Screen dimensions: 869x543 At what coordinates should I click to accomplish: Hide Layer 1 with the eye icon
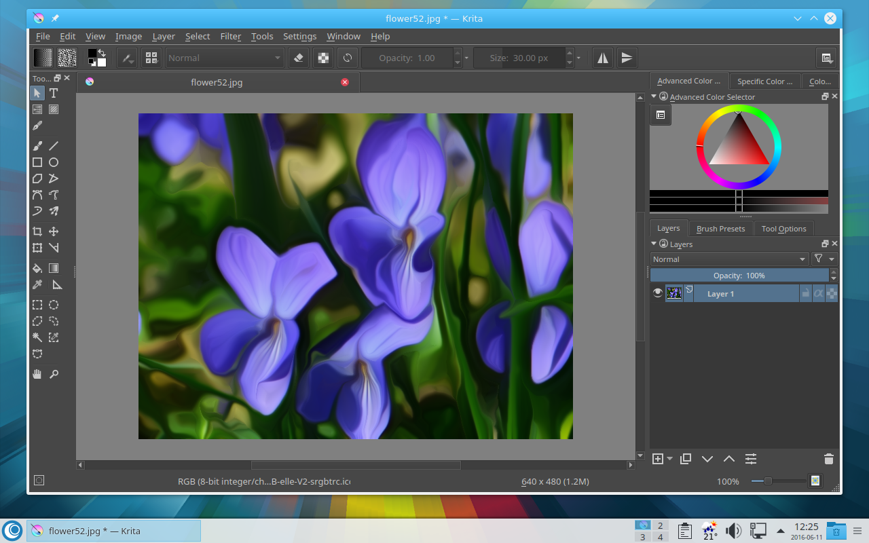(657, 293)
